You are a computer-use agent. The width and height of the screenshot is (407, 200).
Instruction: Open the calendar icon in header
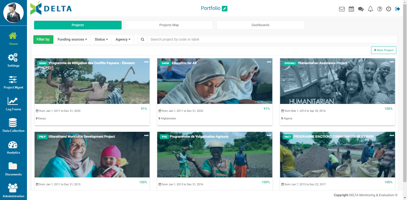point(351,9)
